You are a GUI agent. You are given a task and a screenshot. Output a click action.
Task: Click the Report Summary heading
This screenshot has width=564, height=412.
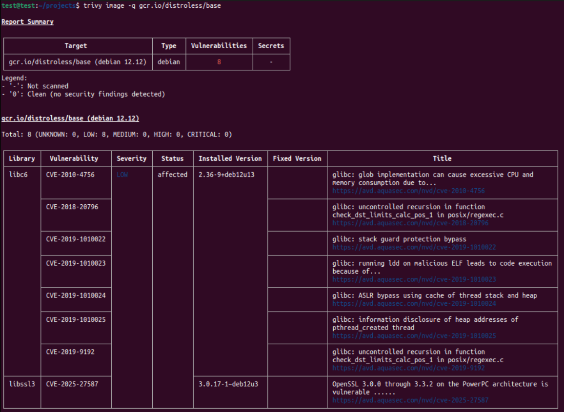click(x=27, y=22)
